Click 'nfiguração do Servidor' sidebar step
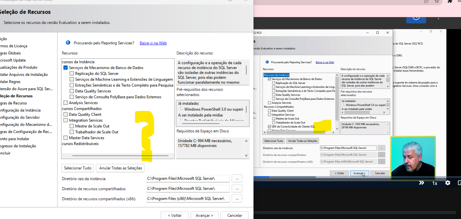This screenshot has height=219, width=461. tap(20, 117)
